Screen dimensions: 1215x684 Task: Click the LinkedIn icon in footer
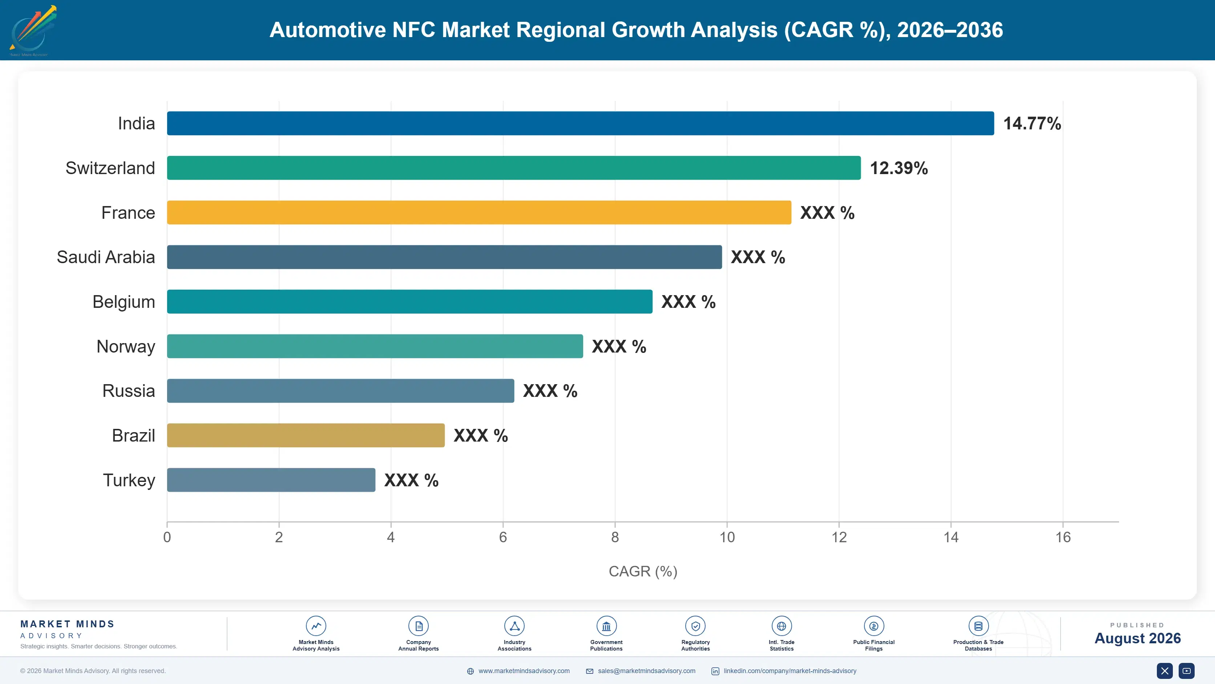[x=715, y=671]
